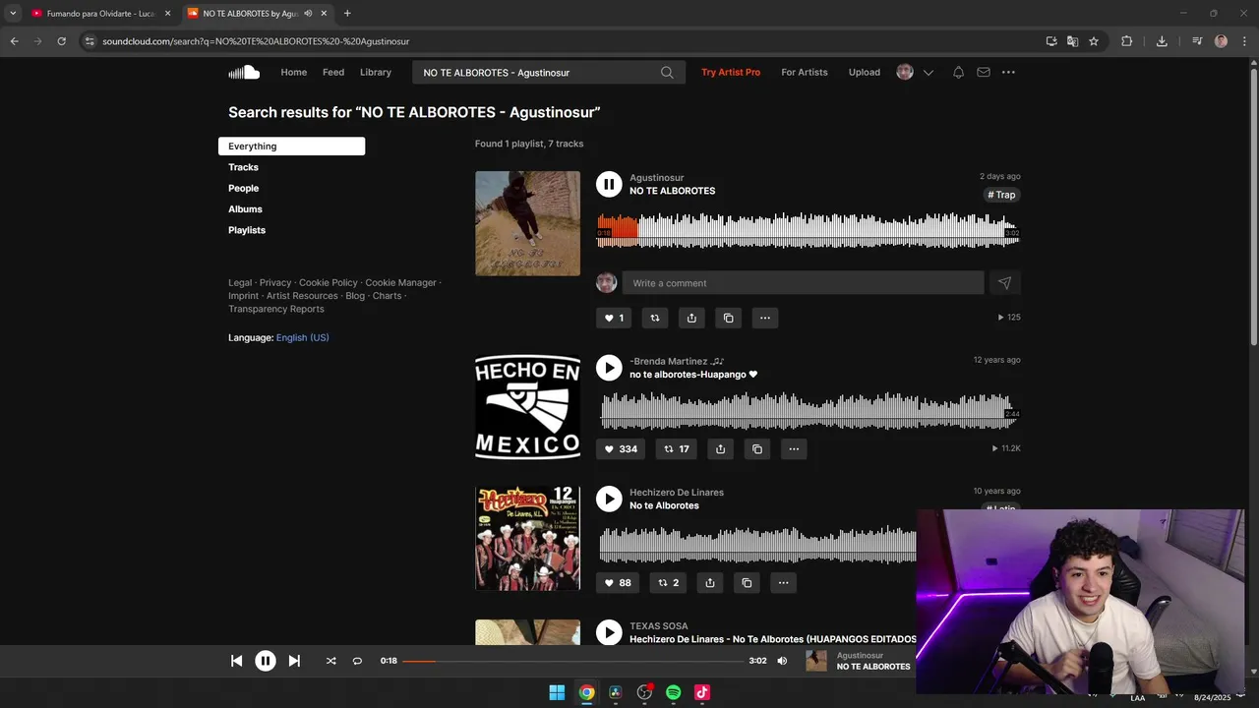This screenshot has width=1259, height=708.
Task: Click the Write a comment field
Action: (803, 283)
